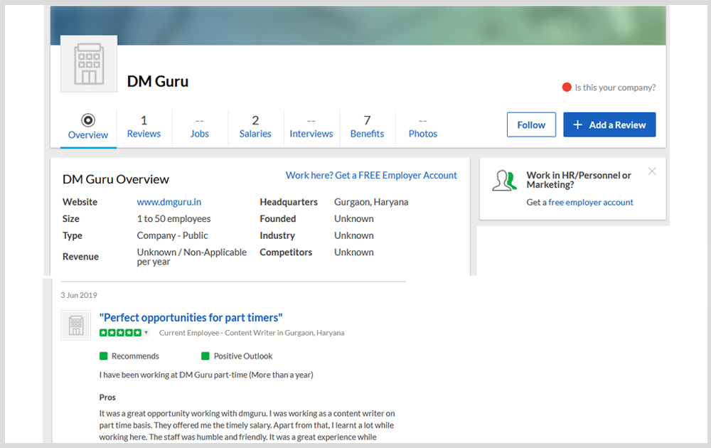Visit the www.dmguru.in website link

pos(169,202)
